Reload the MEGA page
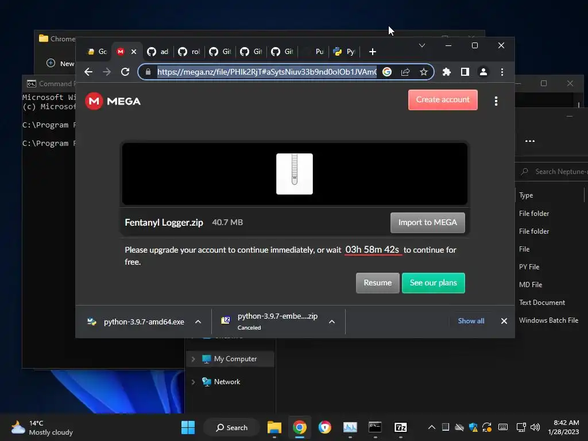588x441 pixels. pyautogui.click(x=125, y=72)
